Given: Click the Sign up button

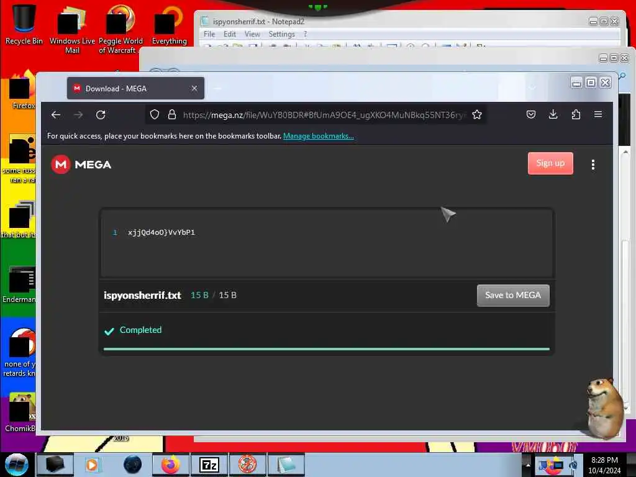Looking at the screenshot, I should (x=550, y=163).
